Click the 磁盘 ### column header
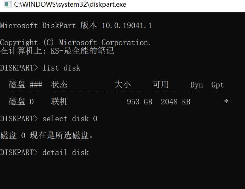This screenshot has height=189, width=245. click(x=25, y=85)
